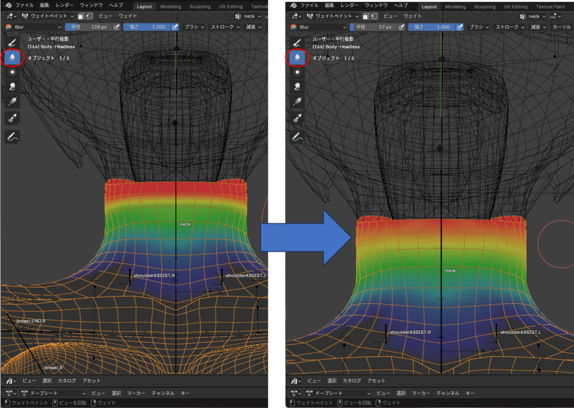
Task: Click the neck vertex group field in right window
Action: pyautogui.click(x=534, y=16)
